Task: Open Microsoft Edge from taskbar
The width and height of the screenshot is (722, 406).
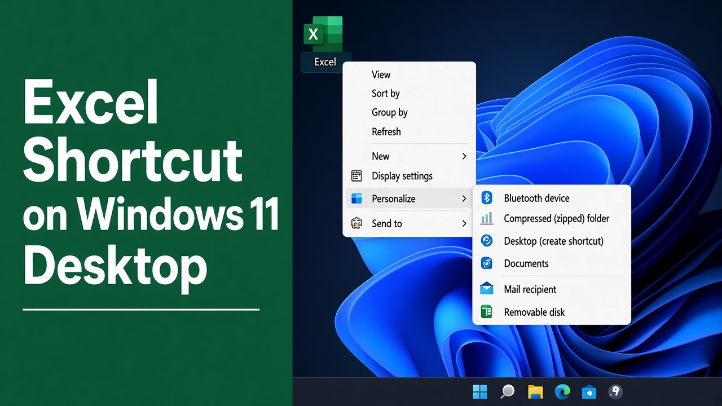Action: (562, 391)
